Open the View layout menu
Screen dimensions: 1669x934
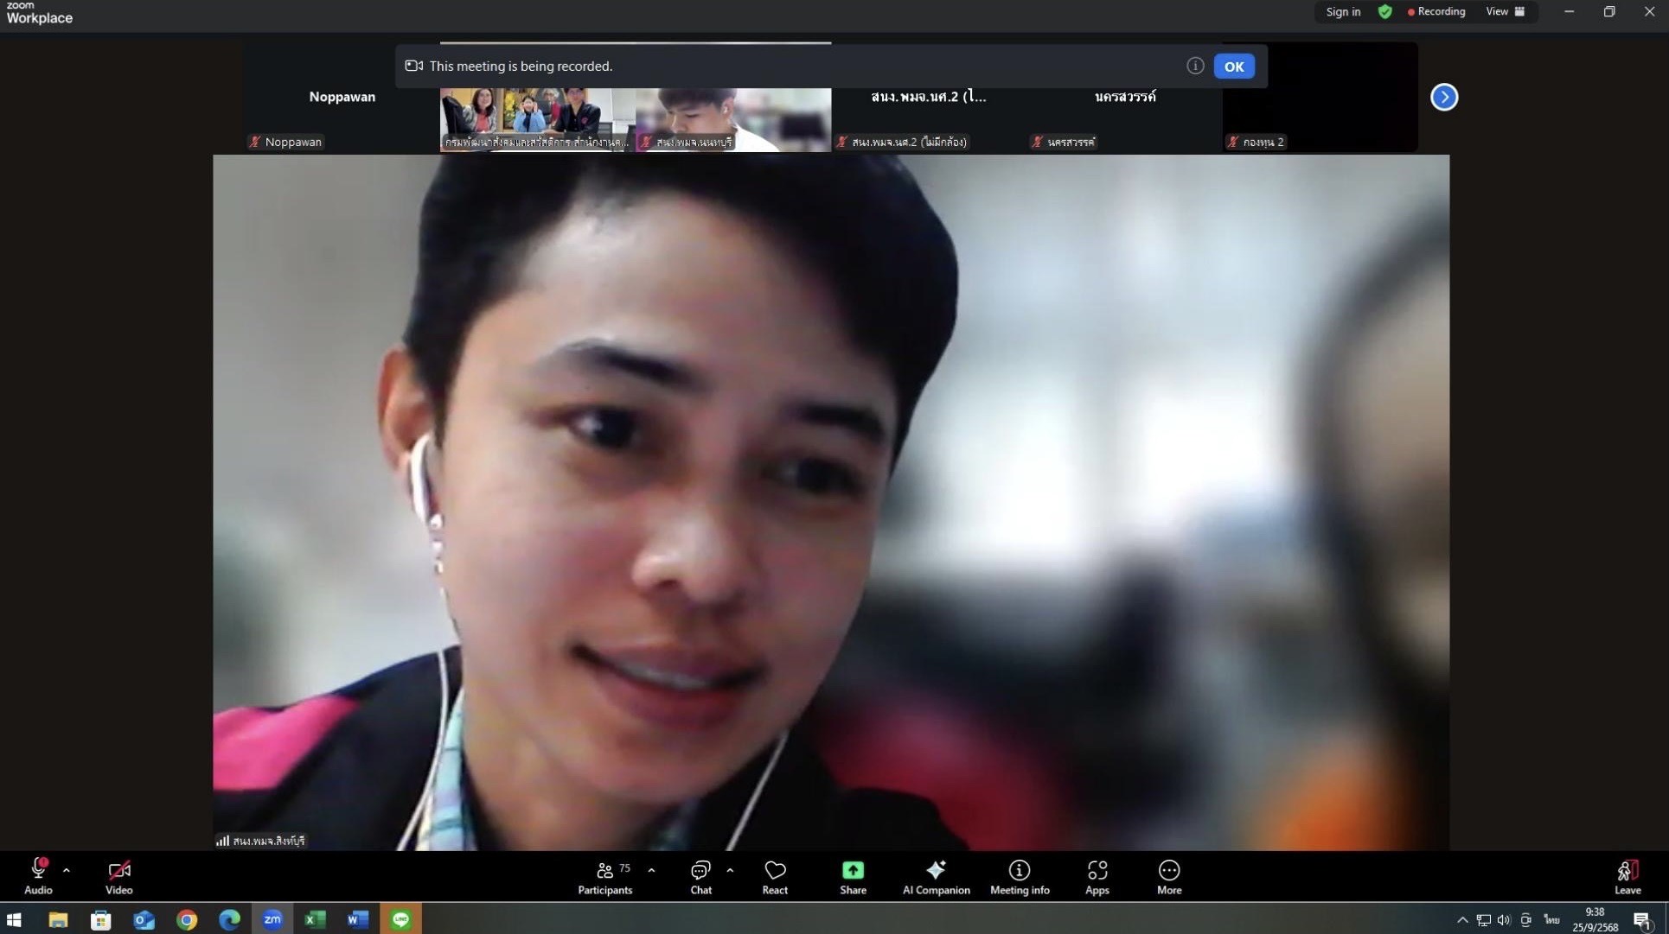[1505, 12]
